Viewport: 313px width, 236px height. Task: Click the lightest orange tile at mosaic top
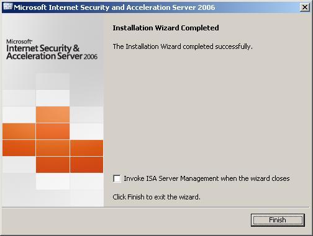click(53, 115)
